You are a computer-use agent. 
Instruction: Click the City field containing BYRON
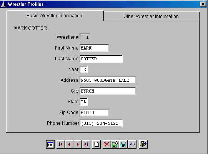[108, 91]
